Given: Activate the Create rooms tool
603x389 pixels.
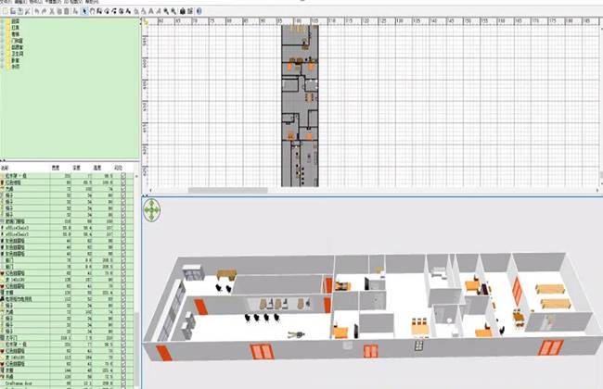Looking at the screenshot, I should coord(107,11).
